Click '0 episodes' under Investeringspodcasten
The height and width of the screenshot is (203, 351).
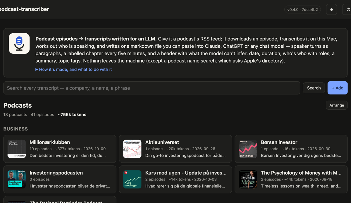(40, 179)
